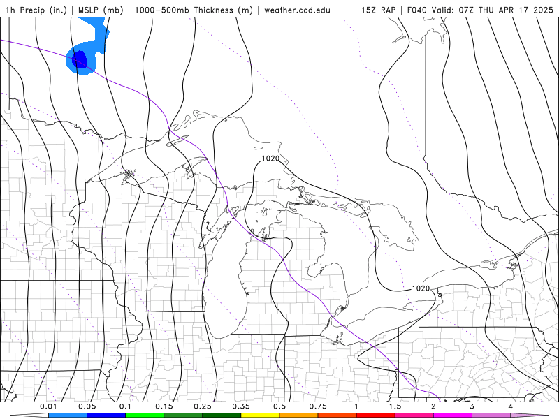This screenshot has width=559, height=419.
Task: Click the dark green 0.25 legend swatch
Action: pos(222,416)
